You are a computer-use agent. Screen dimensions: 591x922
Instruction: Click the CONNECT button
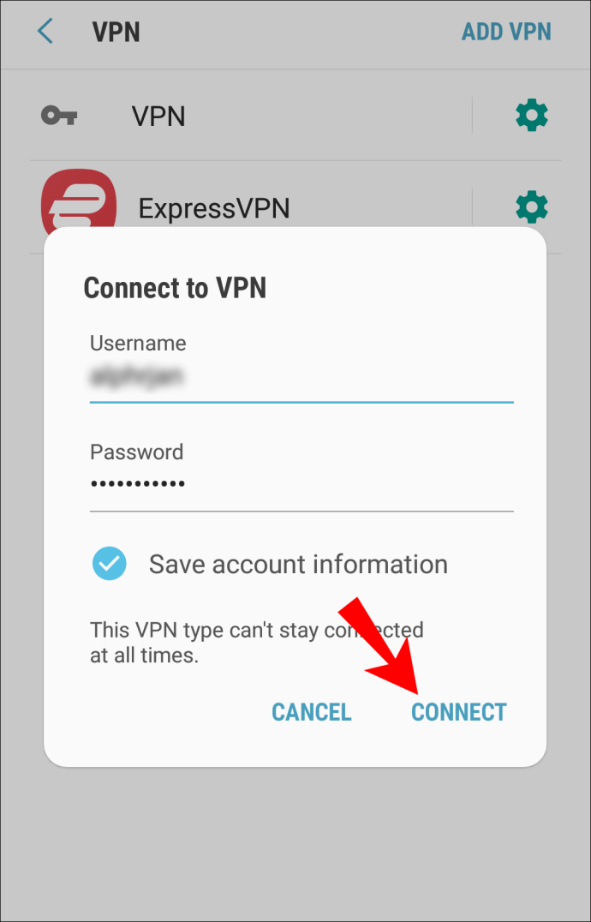pos(459,711)
